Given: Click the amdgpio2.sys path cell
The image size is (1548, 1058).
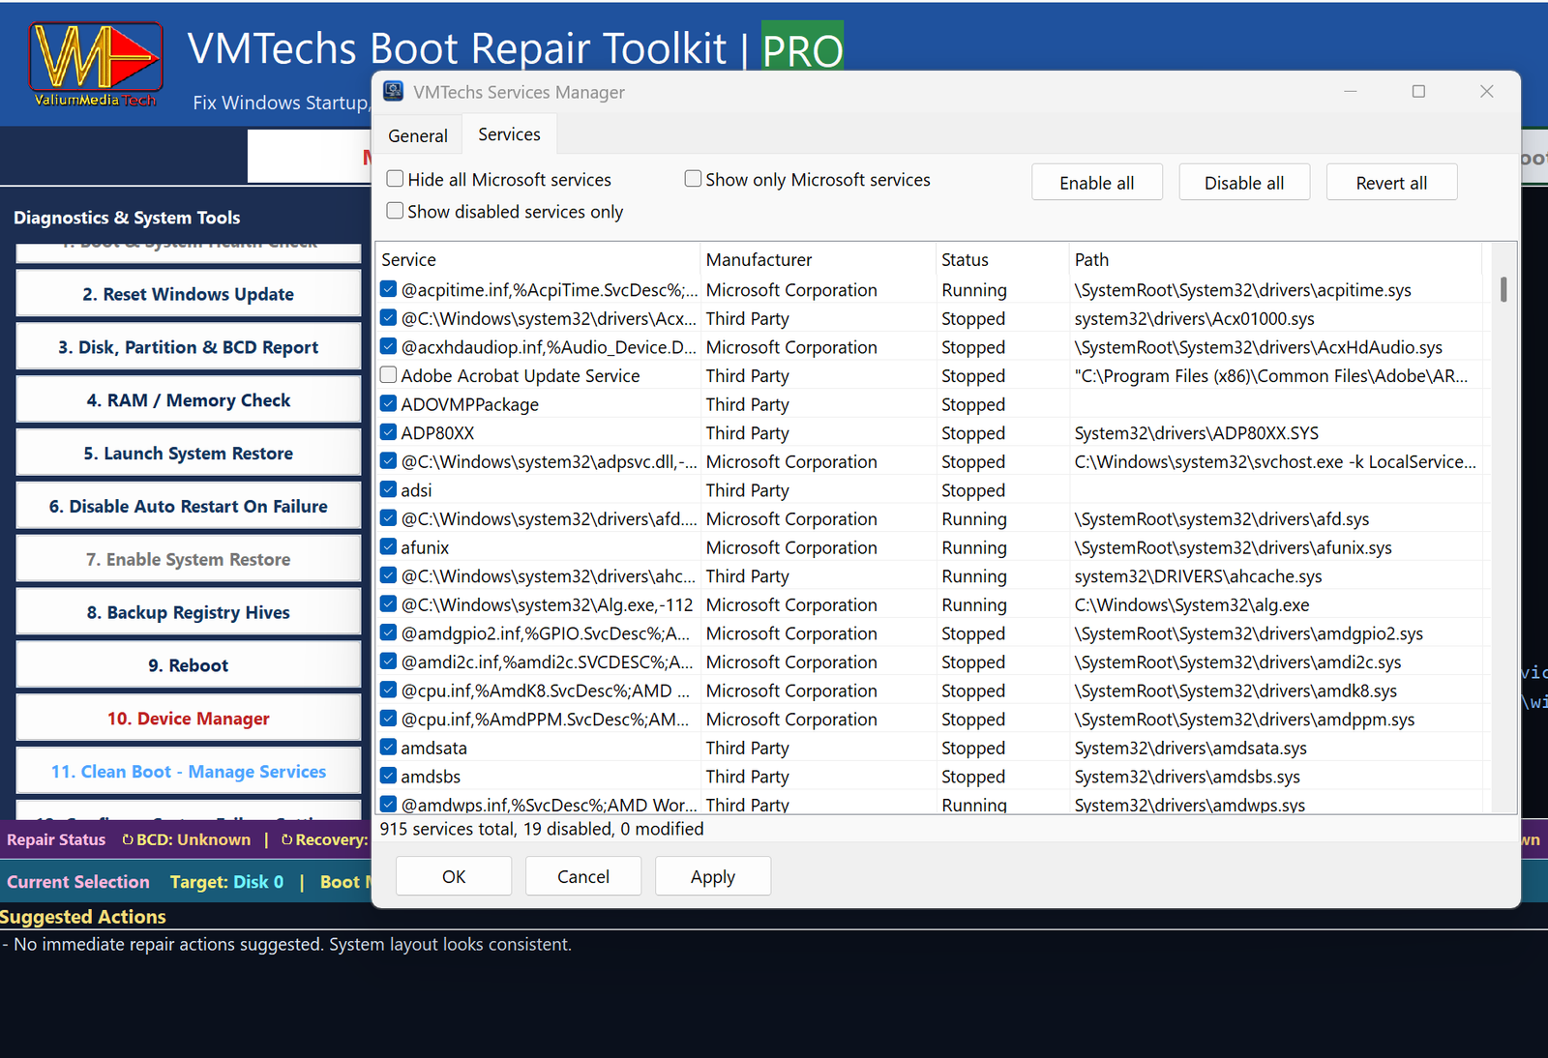Looking at the screenshot, I should click(1275, 633).
